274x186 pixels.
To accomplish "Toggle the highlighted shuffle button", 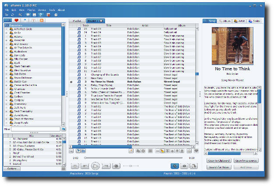I will [175, 166].
